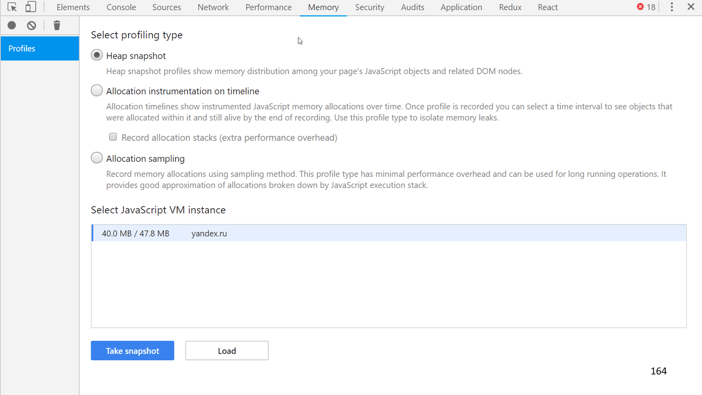Viewport: 702px width, 395px height.
Task: Click the trash collect garbage icon
Action: coord(57,26)
